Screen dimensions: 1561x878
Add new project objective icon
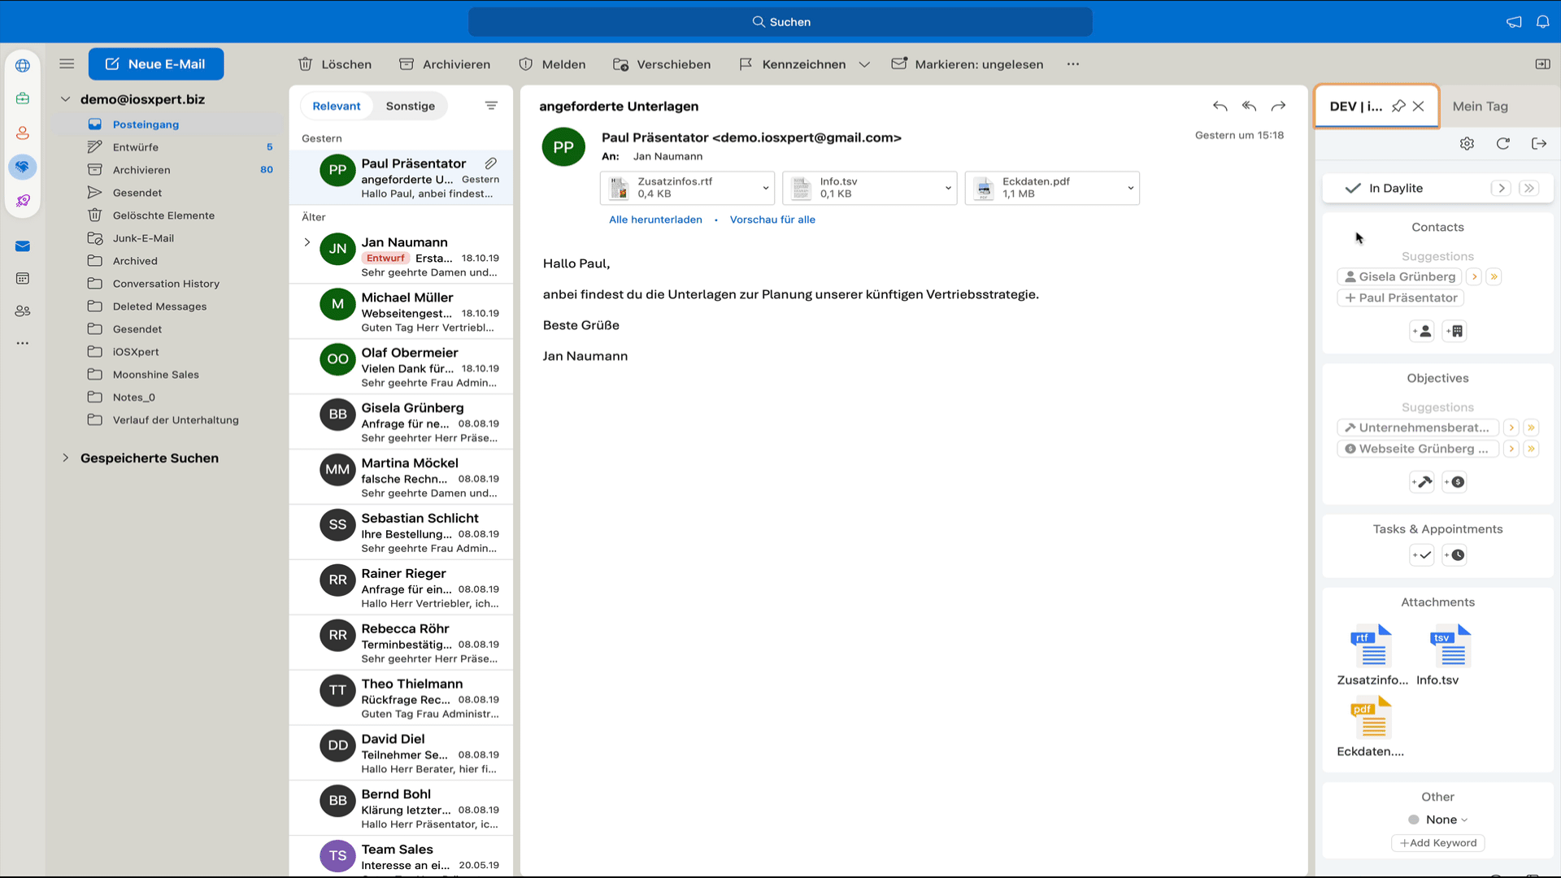[1421, 482]
